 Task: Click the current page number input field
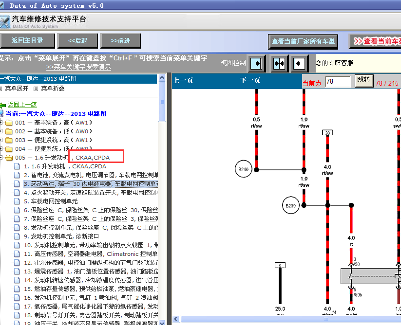tap(338, 82)
